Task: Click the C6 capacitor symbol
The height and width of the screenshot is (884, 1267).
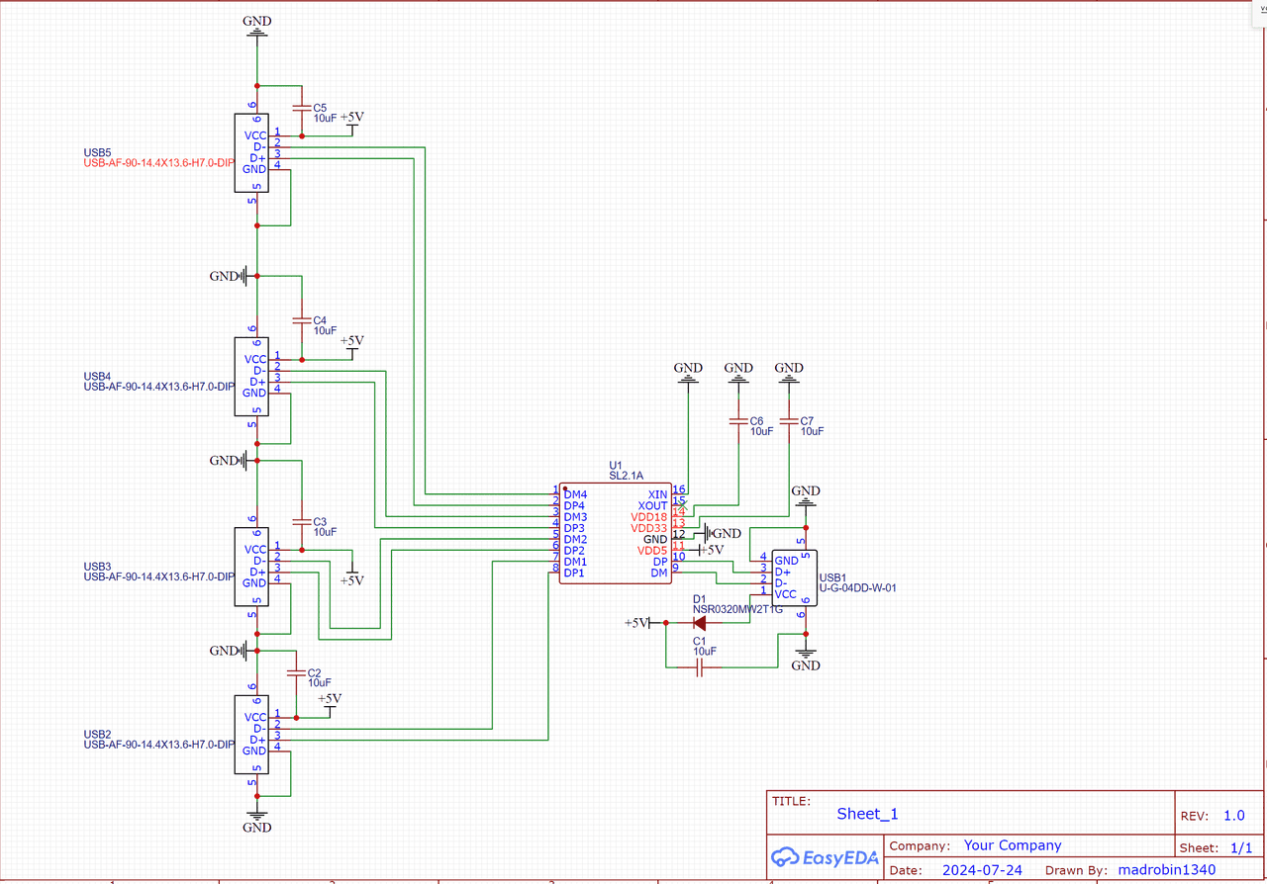Action: point(737,422)
